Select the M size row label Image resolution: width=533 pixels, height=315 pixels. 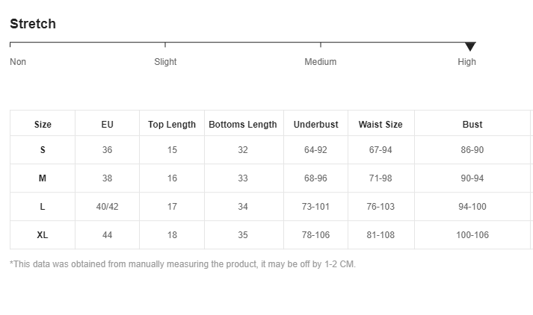[43, 178]
